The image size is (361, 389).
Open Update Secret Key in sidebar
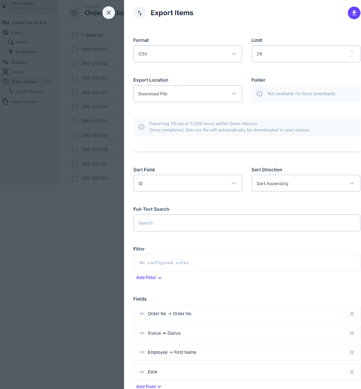click(29, 22)
